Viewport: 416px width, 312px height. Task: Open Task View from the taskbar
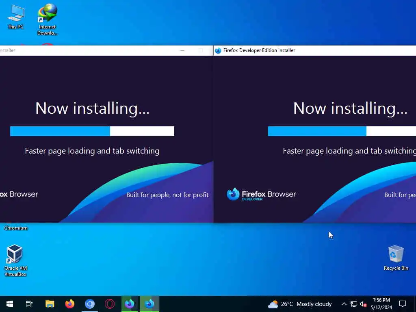[x=29, y=304]
